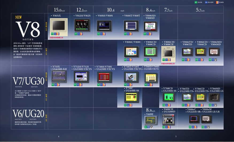Click the blue resolution legend icon
This screenshot has width=234, height=142.
point(206,2)
